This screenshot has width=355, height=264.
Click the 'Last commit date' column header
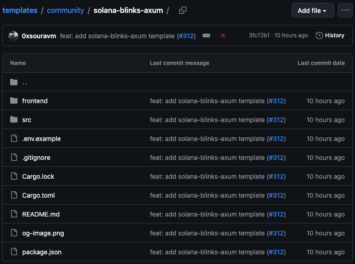(x=321, y=63)
